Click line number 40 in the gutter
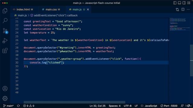The image size is (193, 108). (17, 92)
